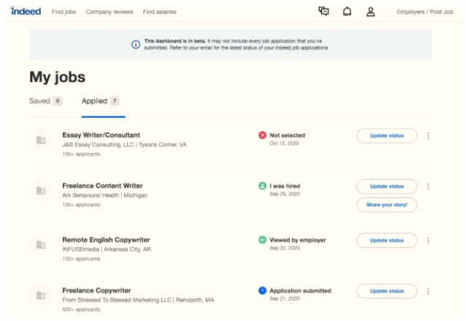Click the Applied tab count badge 7

[x=114, y=101]
